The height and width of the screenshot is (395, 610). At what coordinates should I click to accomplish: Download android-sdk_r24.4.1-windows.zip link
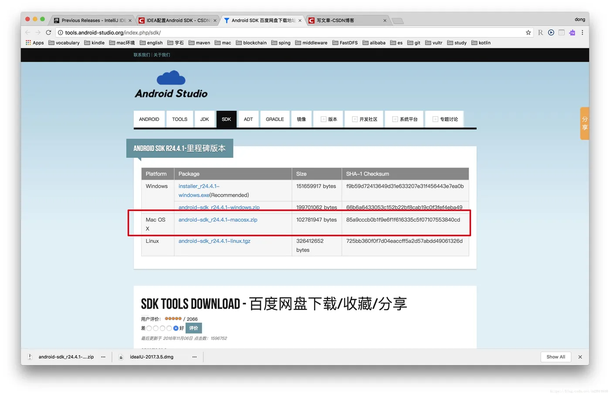219,208
